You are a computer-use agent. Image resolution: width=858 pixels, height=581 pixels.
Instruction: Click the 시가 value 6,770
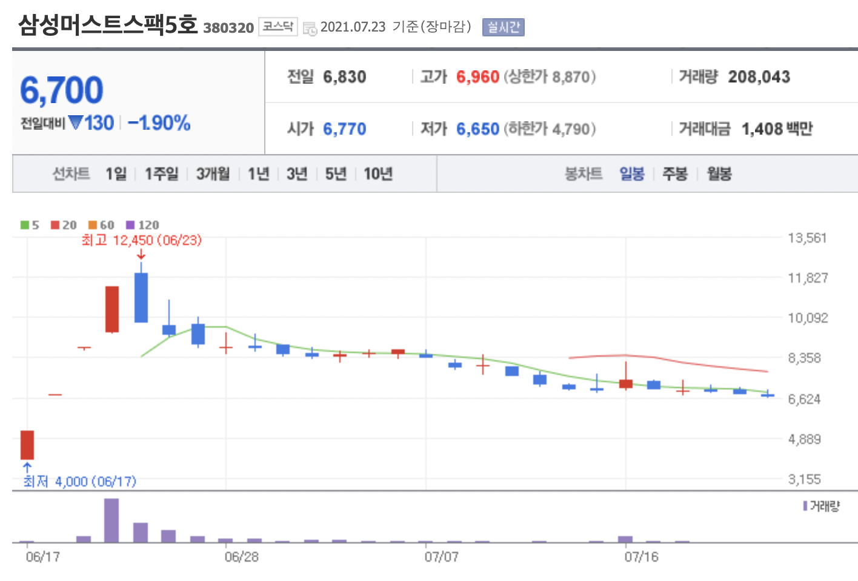[x=345, y=129]
